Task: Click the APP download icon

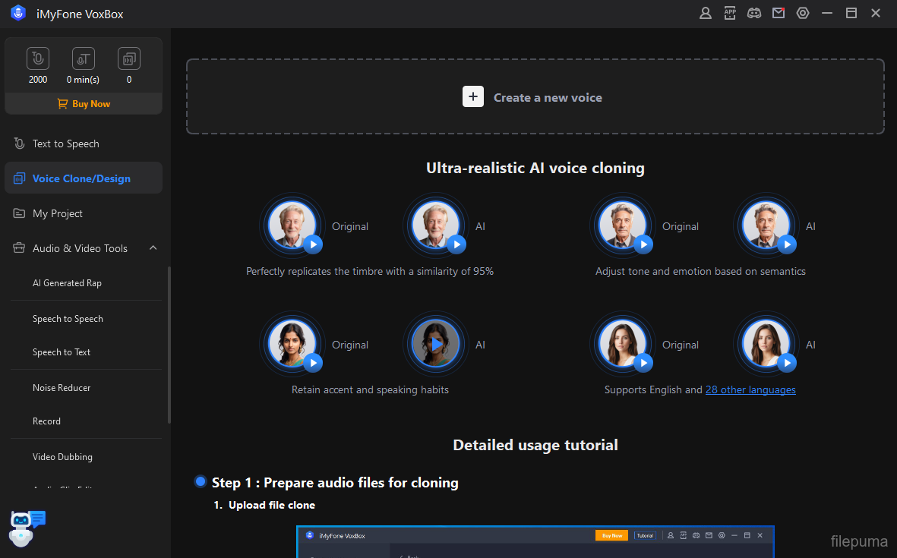Action: (730, 13)
